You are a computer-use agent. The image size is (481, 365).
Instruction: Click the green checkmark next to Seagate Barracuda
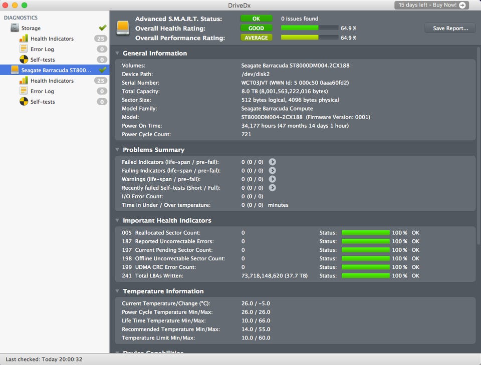[x=102, y=70]
